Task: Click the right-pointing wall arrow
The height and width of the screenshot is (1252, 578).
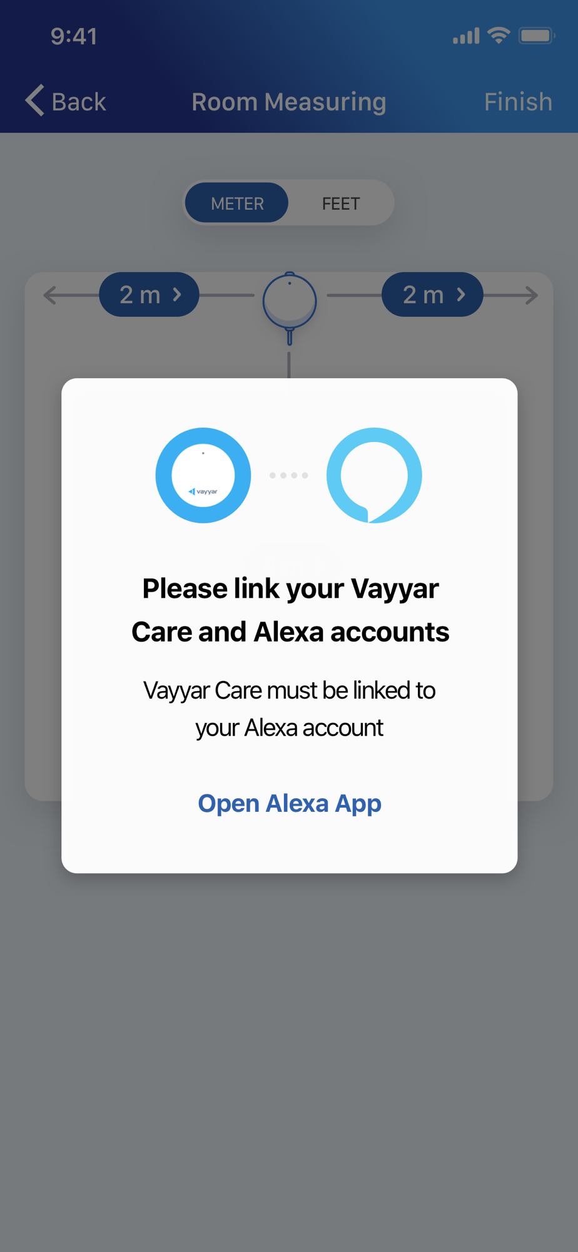Action: coord(530,295)
